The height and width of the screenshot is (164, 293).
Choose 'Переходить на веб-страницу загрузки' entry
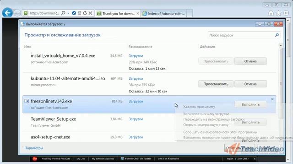[214, 119]
